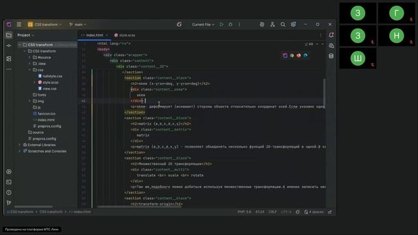Select the fonts folder

(x=39, y=95)
